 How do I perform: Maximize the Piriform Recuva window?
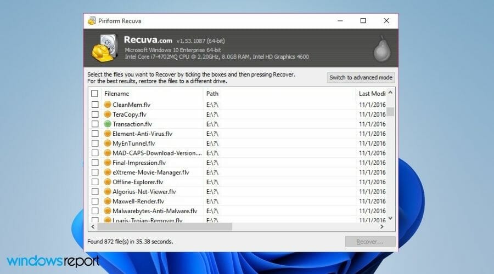(363, 21)
